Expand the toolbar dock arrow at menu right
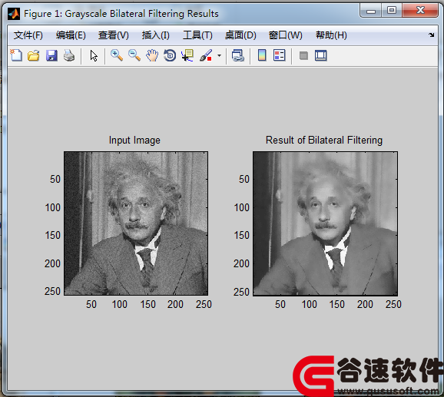444x397 pixels. point(431,35)
